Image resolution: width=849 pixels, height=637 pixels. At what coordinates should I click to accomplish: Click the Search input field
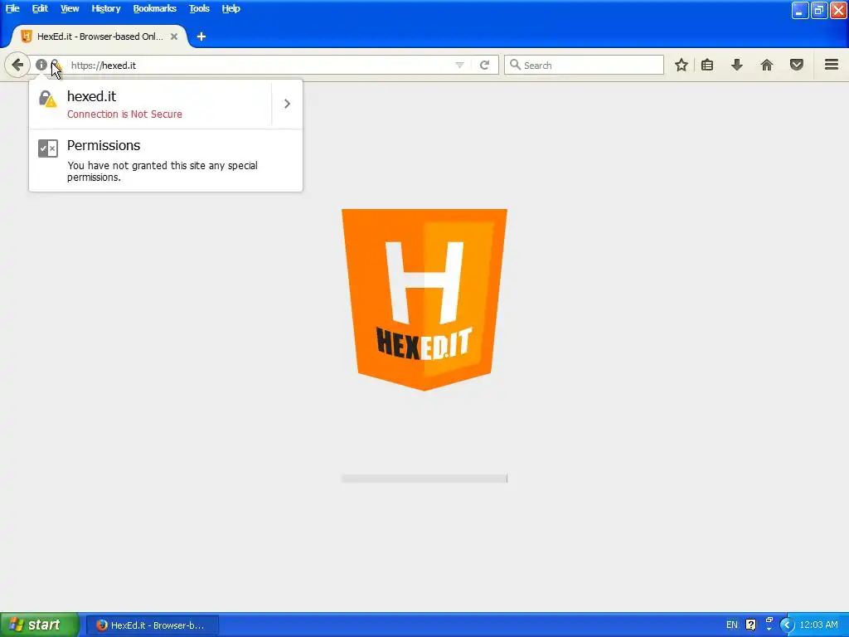click(584, 65)
